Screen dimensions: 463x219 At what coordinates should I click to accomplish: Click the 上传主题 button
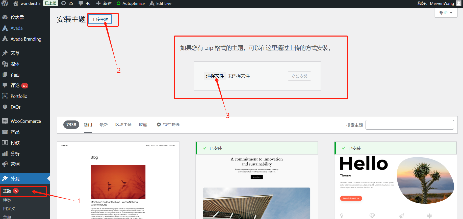(100, 19)
